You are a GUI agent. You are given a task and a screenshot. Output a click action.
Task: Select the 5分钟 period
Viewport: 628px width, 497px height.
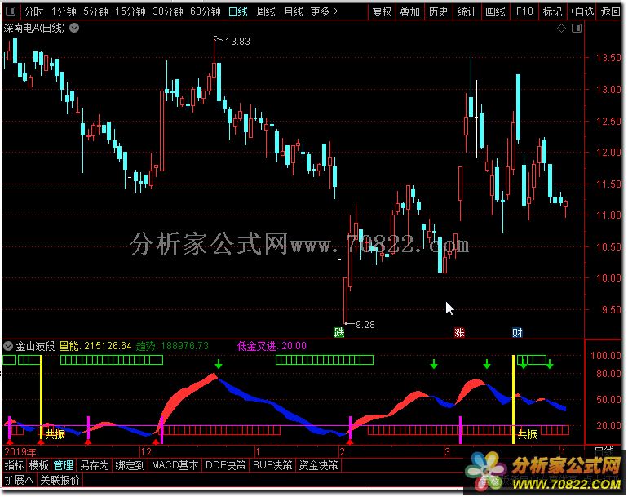(95, 11)
